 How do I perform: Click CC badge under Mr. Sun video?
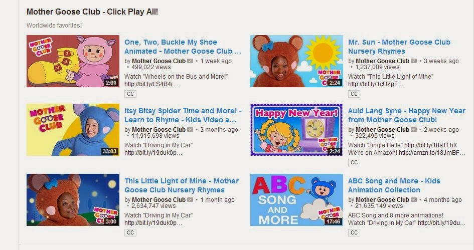[354, 94]
